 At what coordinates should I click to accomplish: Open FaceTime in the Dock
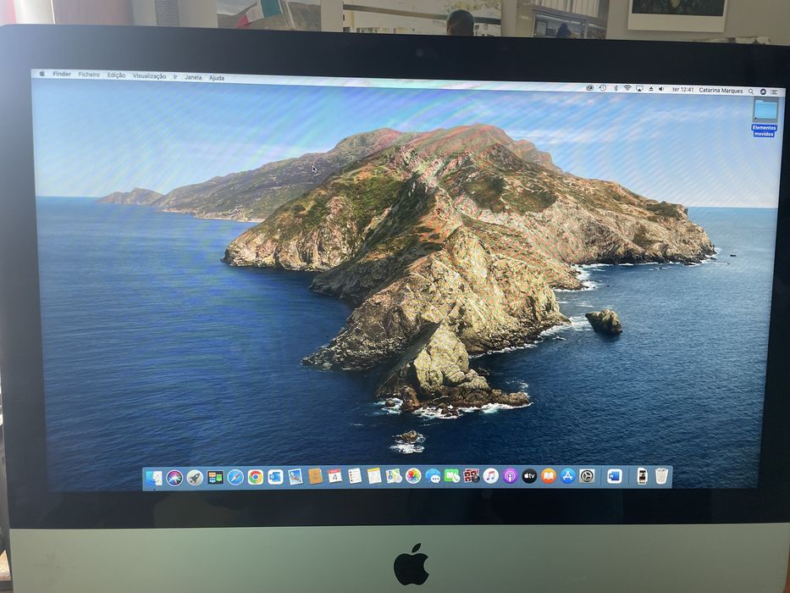(452, 476)
